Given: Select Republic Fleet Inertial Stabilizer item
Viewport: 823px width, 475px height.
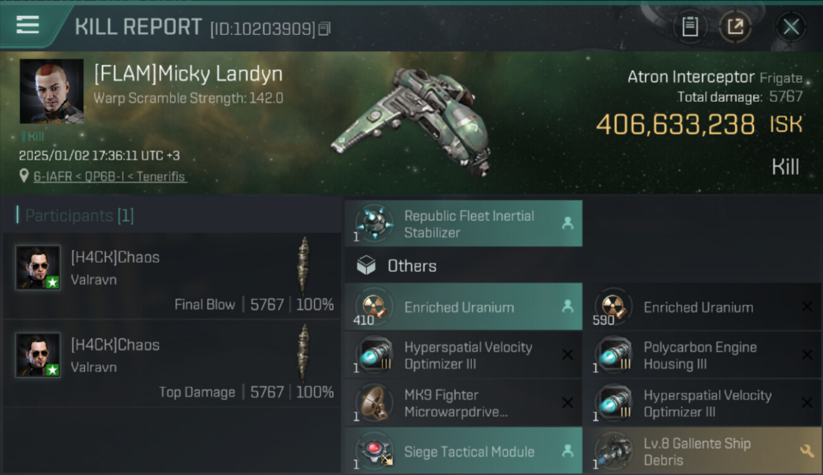Looking at the screenshot, I should [463, 224].
